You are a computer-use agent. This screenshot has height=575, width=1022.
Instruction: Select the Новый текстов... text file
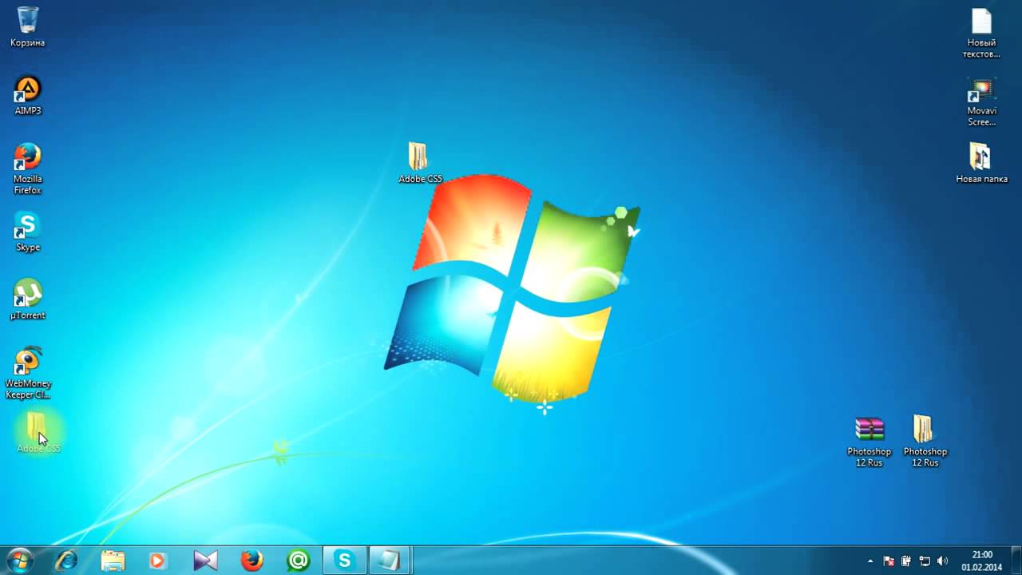point(981,33)
